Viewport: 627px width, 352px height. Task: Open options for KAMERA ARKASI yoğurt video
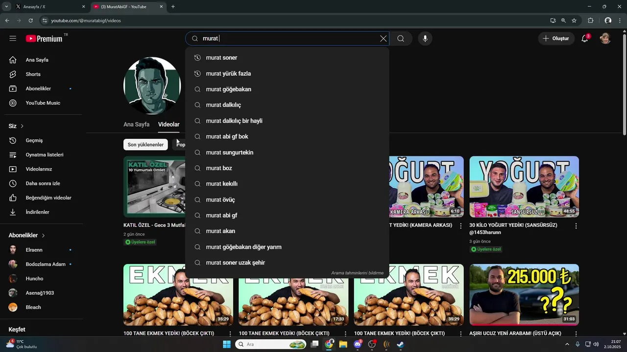coord(460,226)
